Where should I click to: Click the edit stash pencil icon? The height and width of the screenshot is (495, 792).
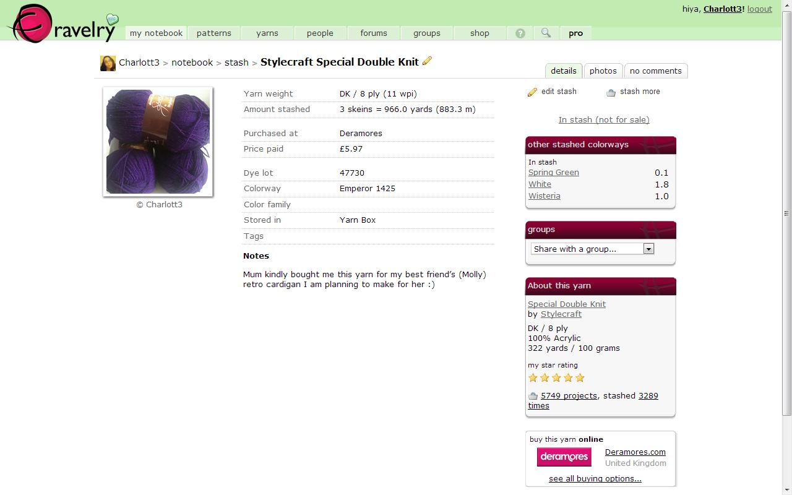[x=532, y=92]
